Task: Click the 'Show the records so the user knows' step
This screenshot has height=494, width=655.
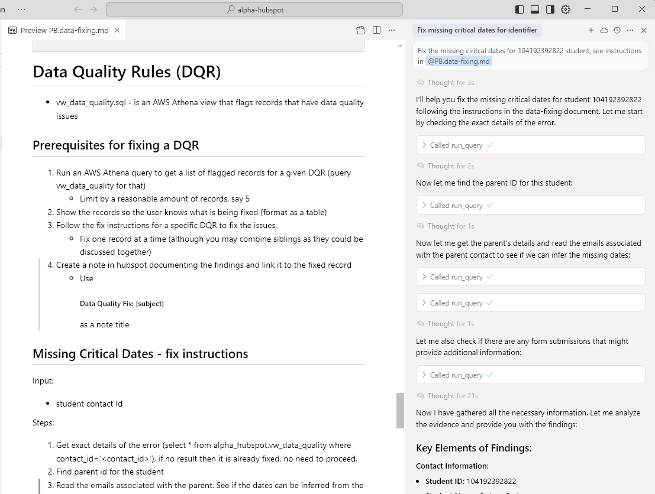Action: pos(191,212)
